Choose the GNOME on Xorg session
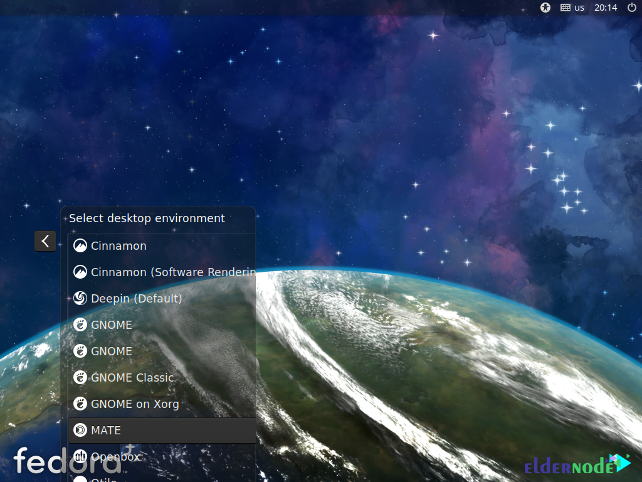The height and width of the screenshot is (482, 642). point(162,404)
